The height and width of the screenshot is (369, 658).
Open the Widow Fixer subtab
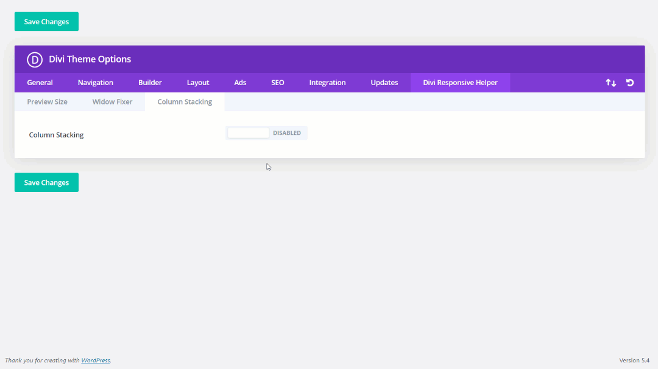[112, 102]
